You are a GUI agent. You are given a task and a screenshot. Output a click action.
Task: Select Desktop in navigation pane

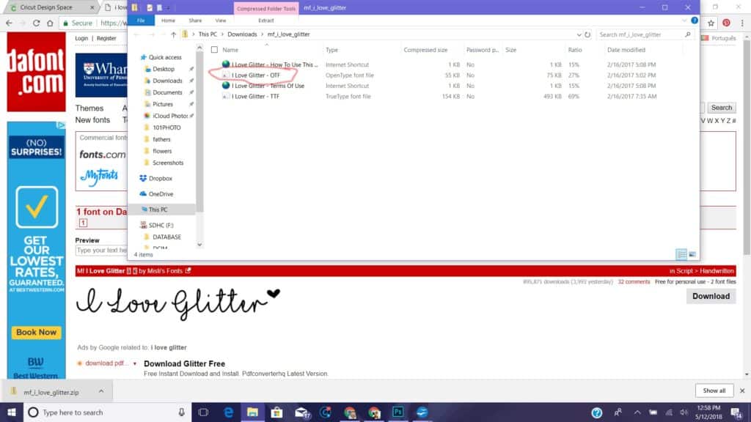click(164, 69)
